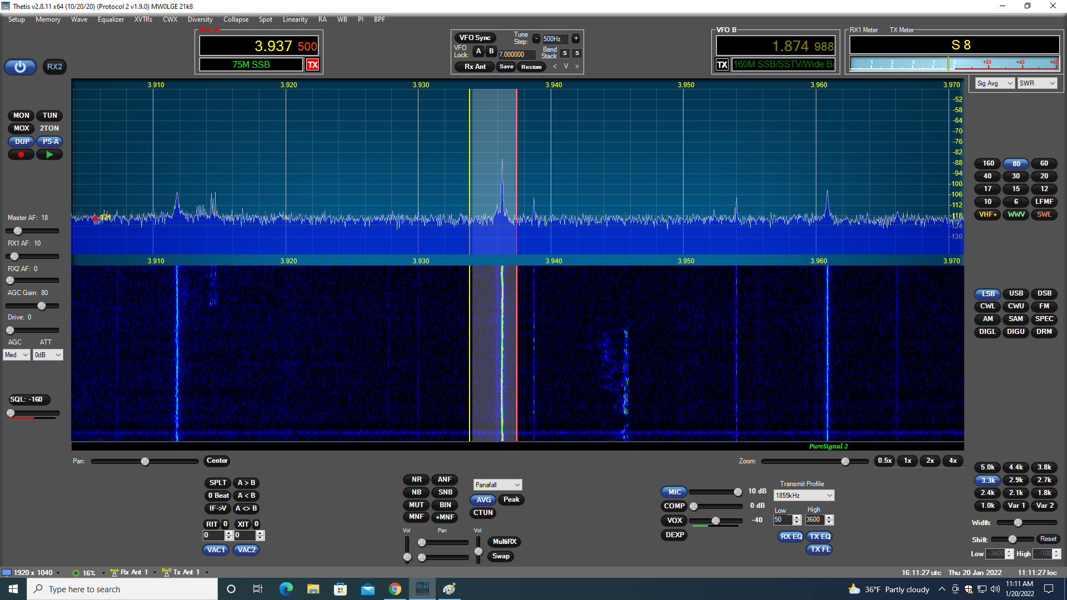The image size is (1067, 600).
Task: Toggle the VOX button
Action: [x=674, y=521]
